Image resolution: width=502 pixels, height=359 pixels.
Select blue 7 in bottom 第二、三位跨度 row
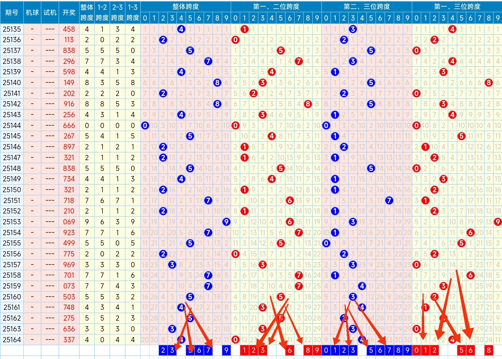(389, 350)
